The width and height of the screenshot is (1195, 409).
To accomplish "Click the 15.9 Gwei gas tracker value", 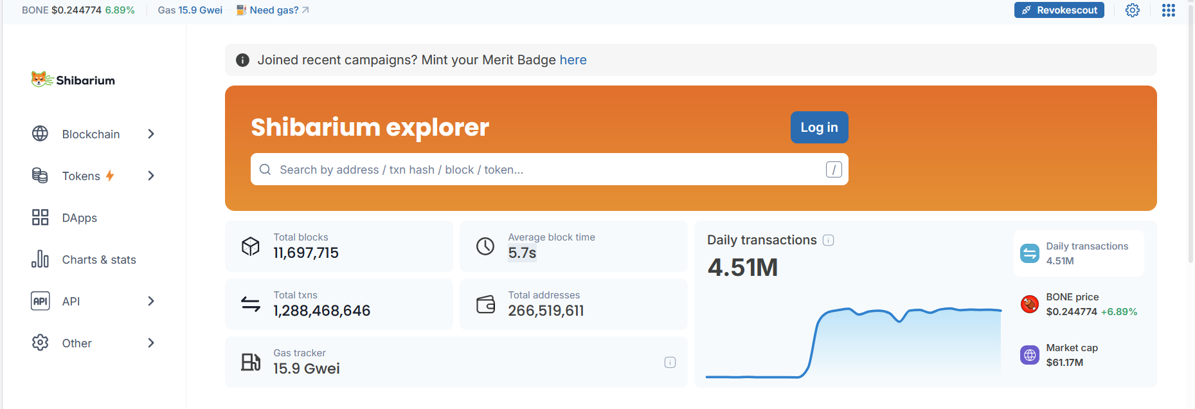I will tap(306, 368).
